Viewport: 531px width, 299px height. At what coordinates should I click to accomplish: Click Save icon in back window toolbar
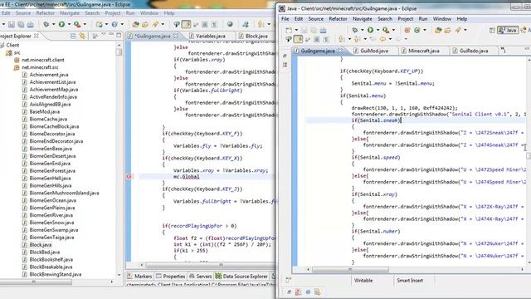12,24
